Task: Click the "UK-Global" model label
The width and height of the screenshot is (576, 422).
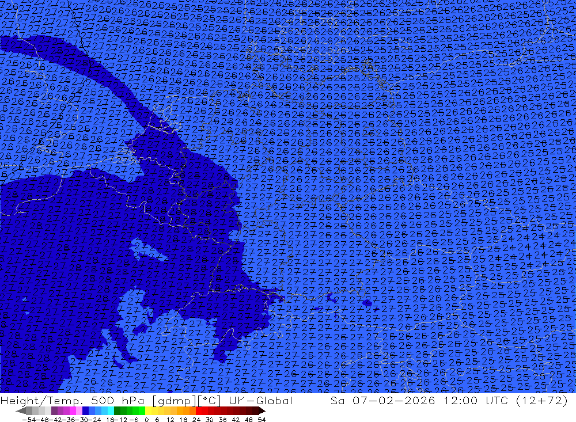Action: click(260, 400)
